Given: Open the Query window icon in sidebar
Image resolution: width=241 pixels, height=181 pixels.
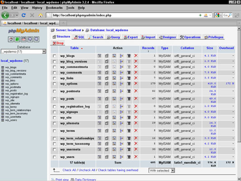Looking at the screenshot, I should pyautogui.click(x=24, y=39).
